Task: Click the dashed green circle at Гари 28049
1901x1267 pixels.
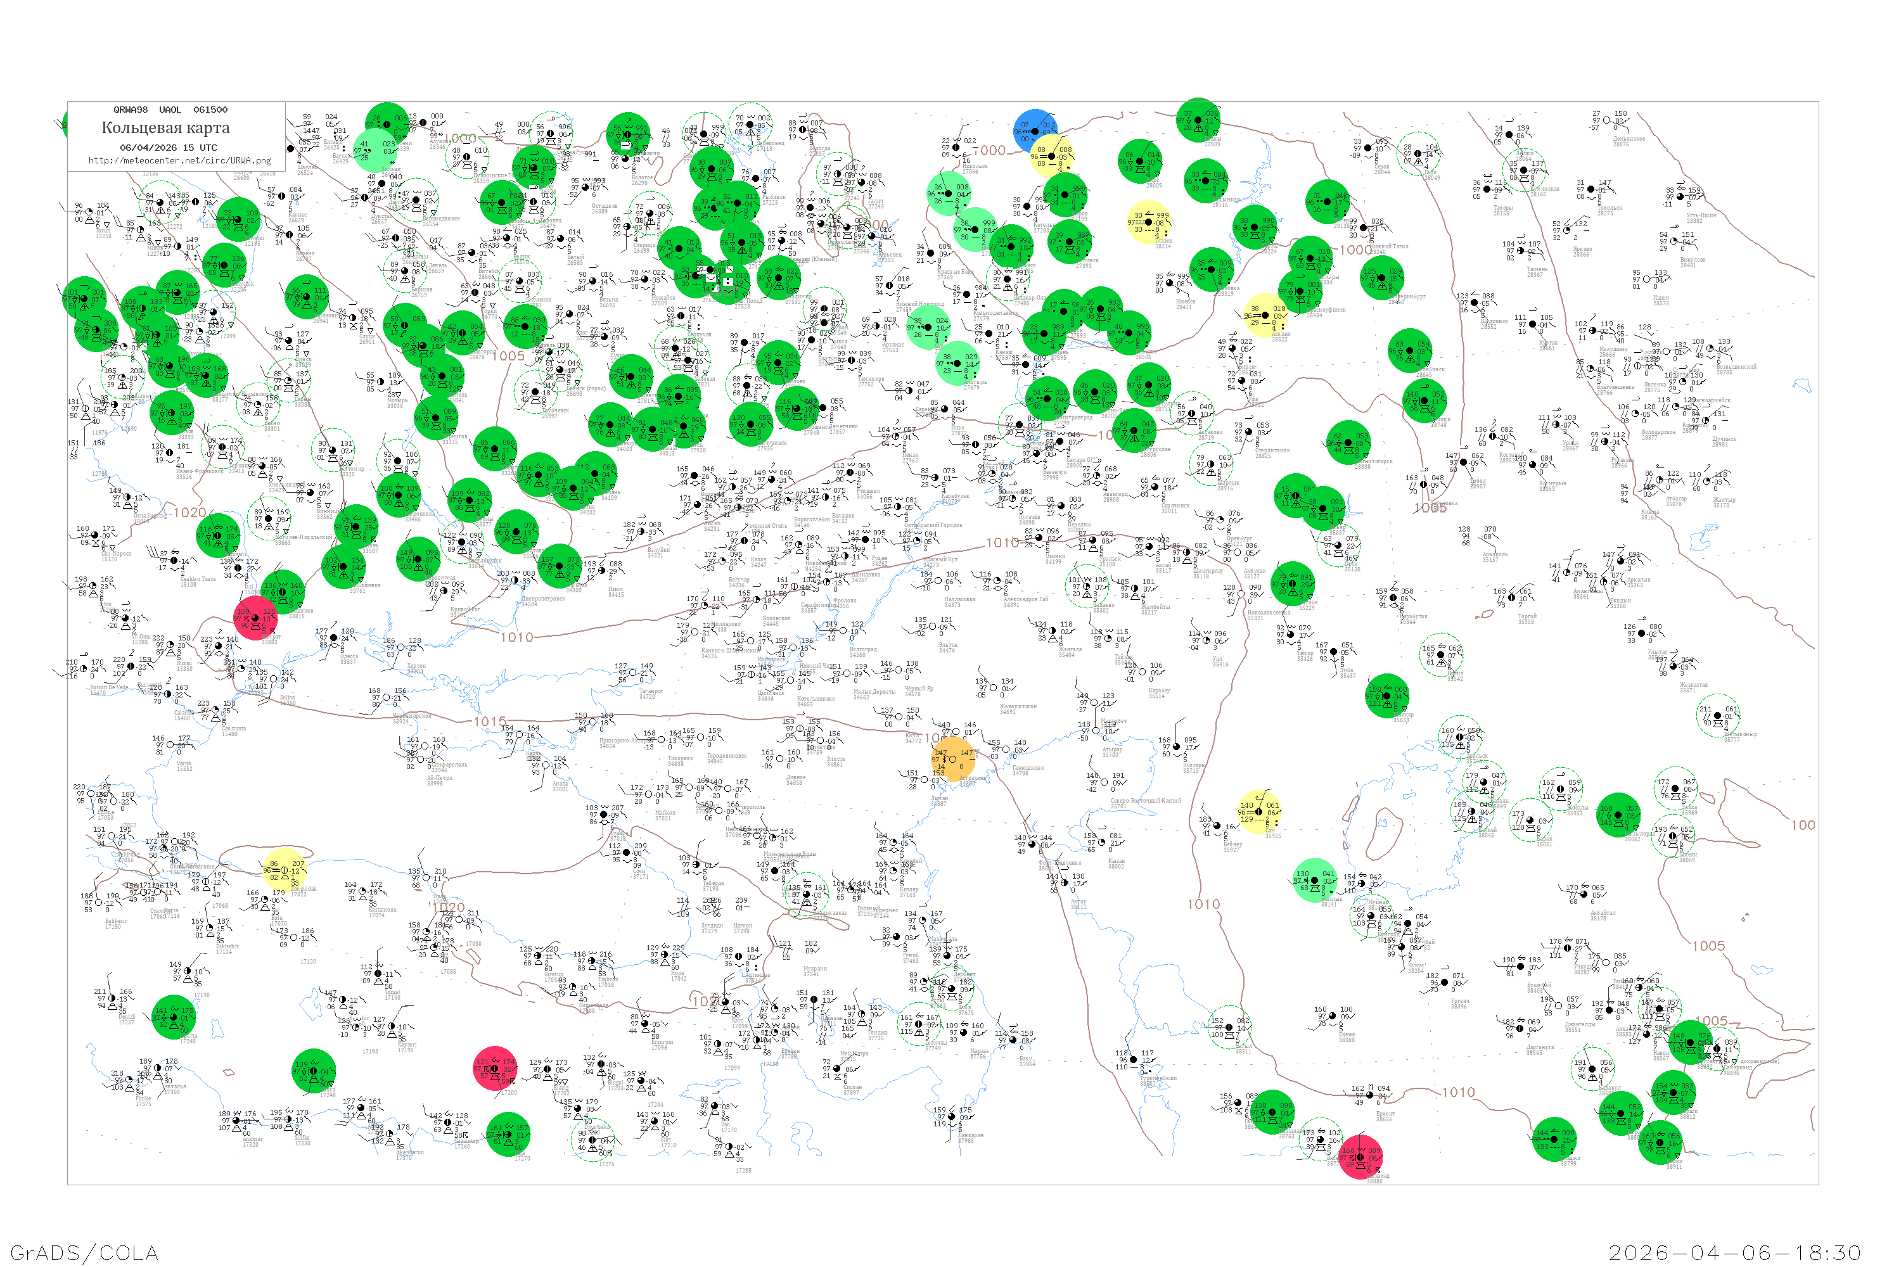Action: [x=1418, y=153]
